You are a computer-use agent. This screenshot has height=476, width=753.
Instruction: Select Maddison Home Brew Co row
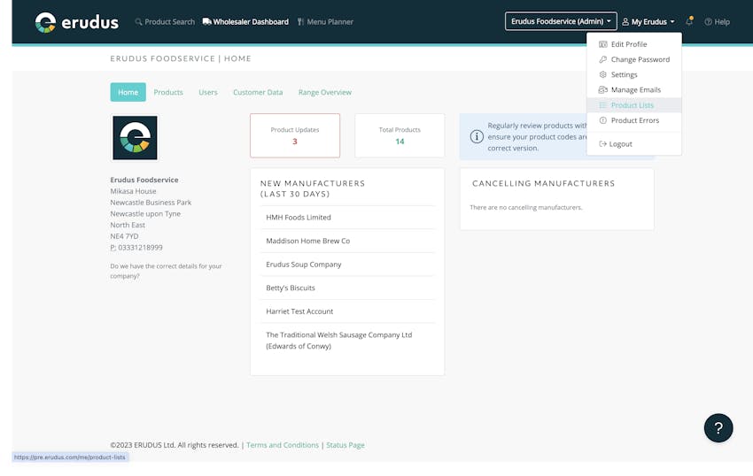pos(347,241)
